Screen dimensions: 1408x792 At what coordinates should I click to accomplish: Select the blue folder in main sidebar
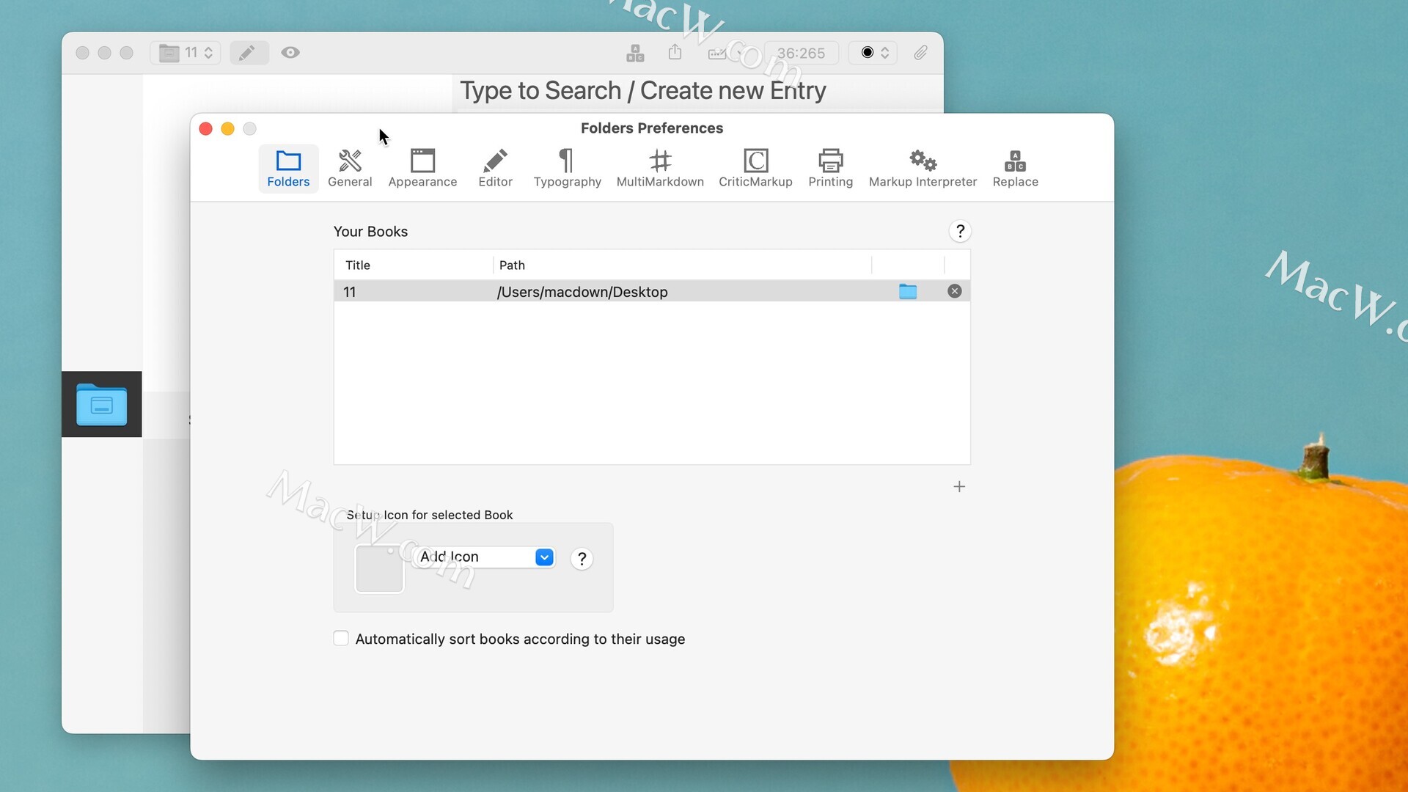pos(102,404)
